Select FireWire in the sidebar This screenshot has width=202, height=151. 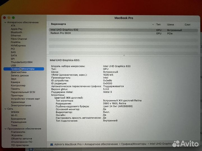[x=15, y=42]
